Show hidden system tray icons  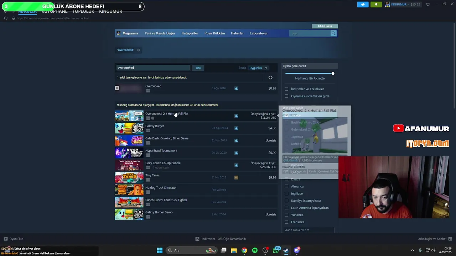click(413, 250)
